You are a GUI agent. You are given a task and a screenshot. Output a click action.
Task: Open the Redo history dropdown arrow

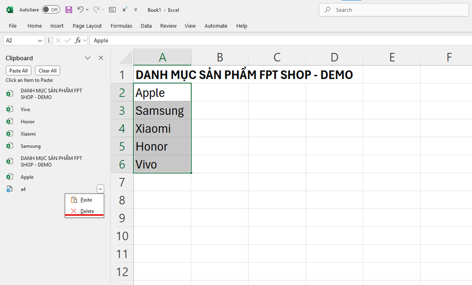point(103,10)
